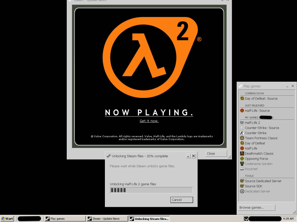Select Team Fortress Classic entry
297x222 pixels.
pyautogui.click(x=261, y=138)
